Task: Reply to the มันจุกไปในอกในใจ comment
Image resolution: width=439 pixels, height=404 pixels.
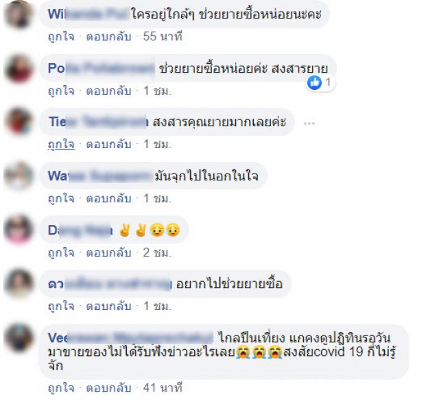Action: click(x=108, y=198)
